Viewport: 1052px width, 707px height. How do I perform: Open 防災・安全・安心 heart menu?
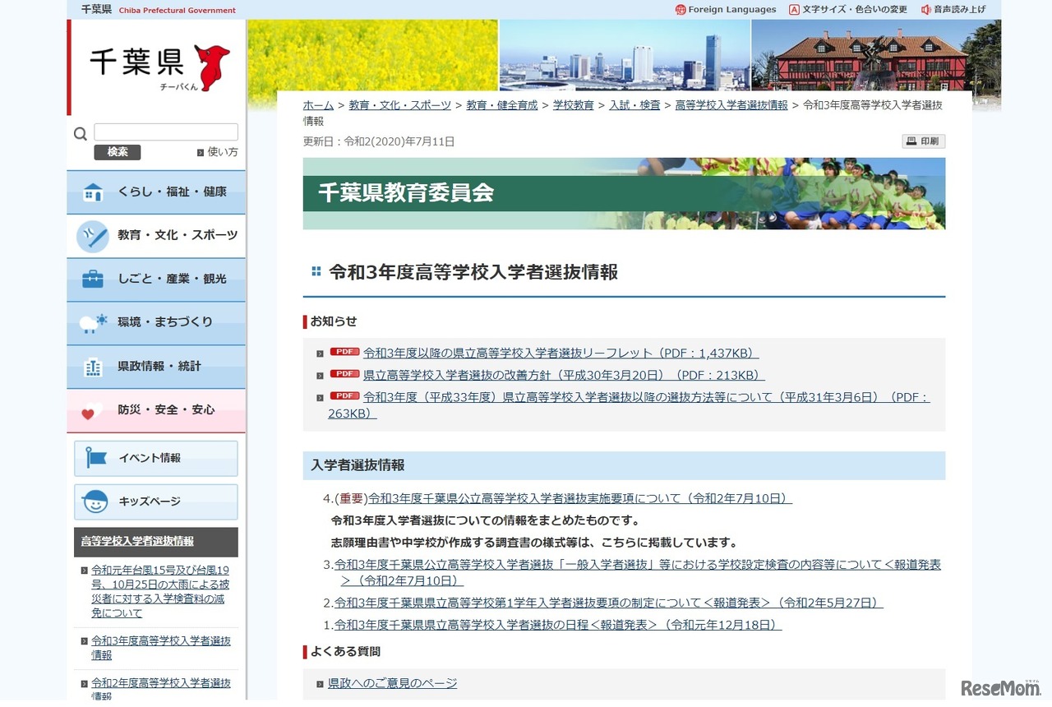(x=156, y=410)
